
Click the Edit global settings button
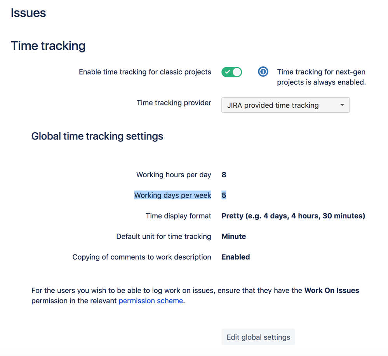pos(258,337)
